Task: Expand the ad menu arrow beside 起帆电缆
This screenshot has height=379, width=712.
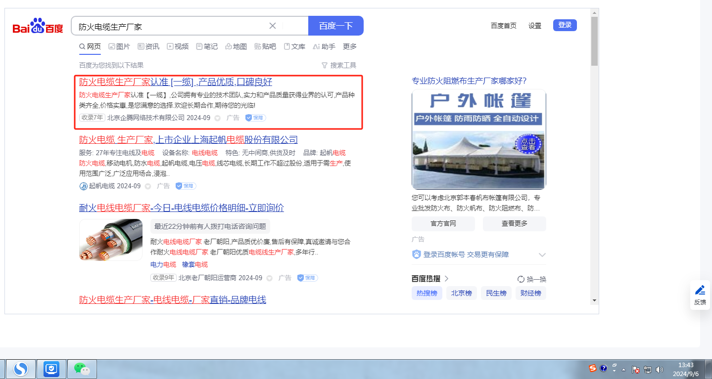Action: click(x=147, y=186)
